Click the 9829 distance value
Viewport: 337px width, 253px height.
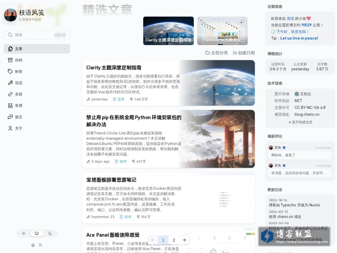click(x=307, y=25)
